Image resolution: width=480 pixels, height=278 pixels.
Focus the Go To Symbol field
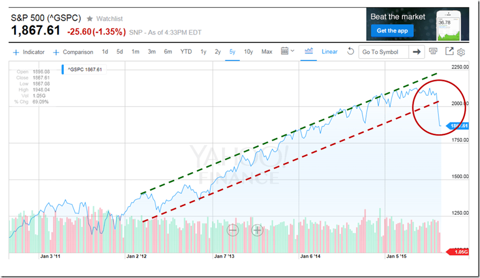click(383, 52)
